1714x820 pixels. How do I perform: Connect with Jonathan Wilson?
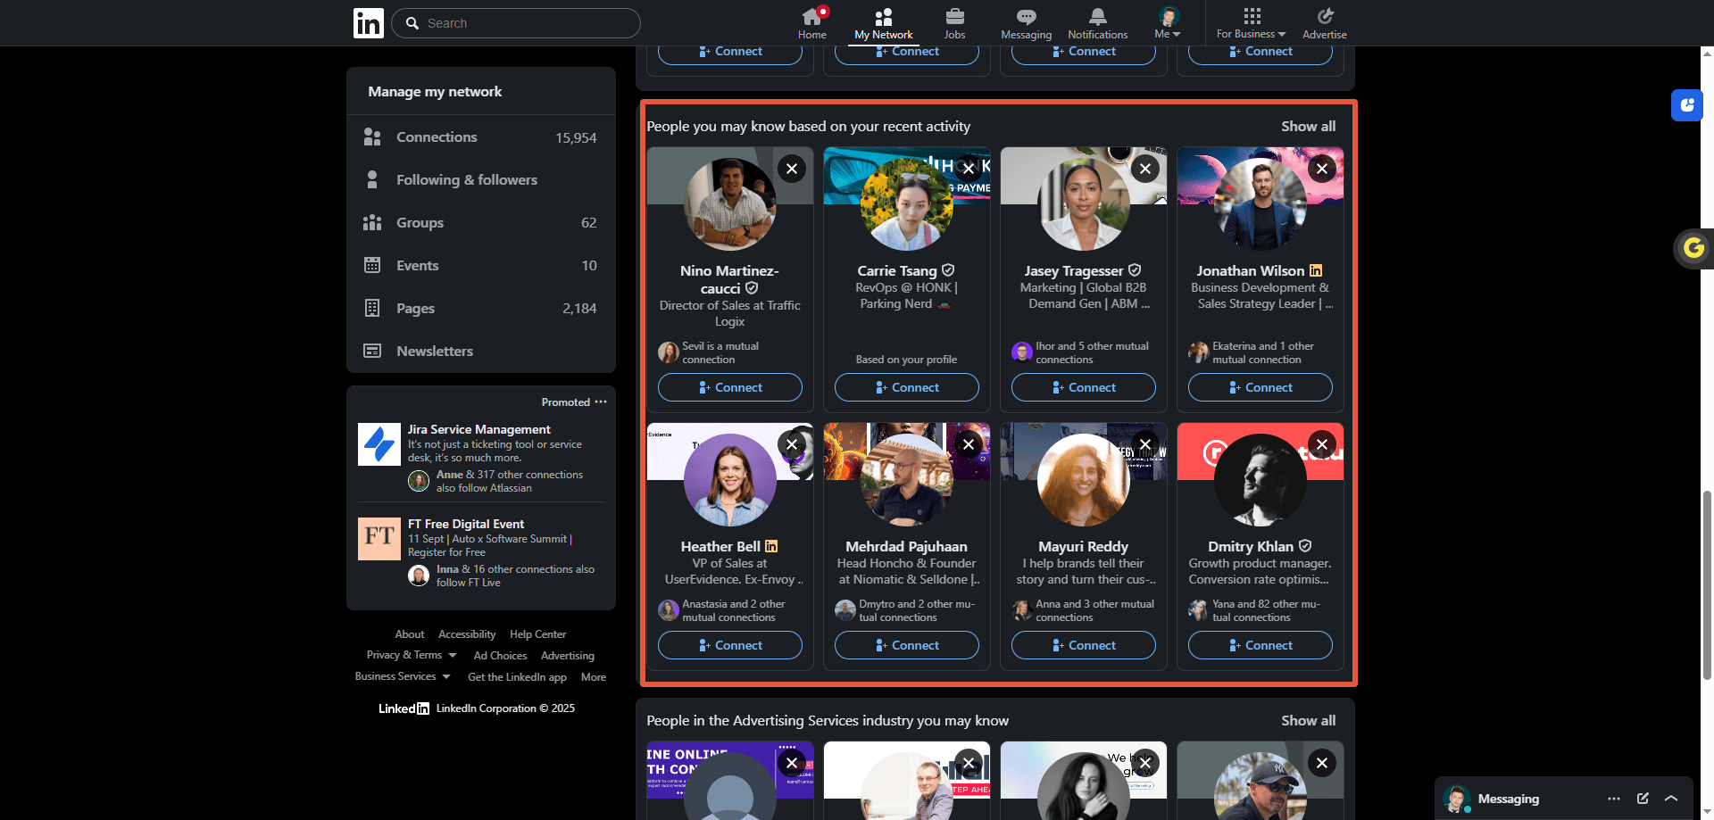(1261, 387)
